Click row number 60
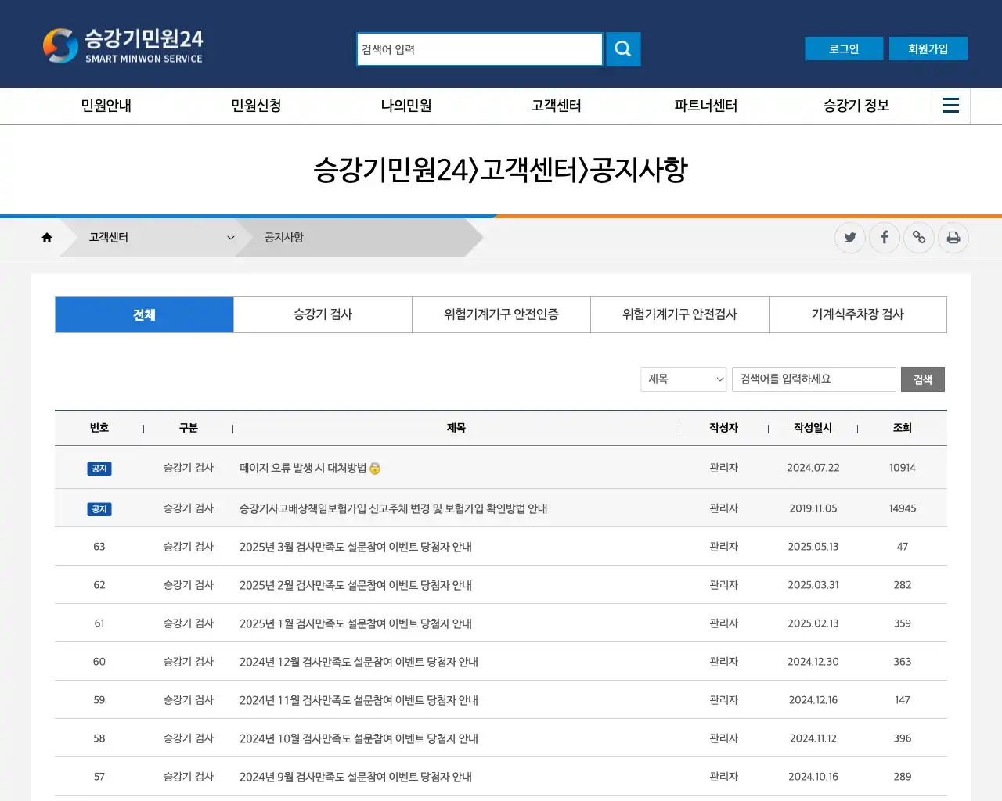Image resolution: width=1002 pixels, height=801 pixels. tap(99, 662)
